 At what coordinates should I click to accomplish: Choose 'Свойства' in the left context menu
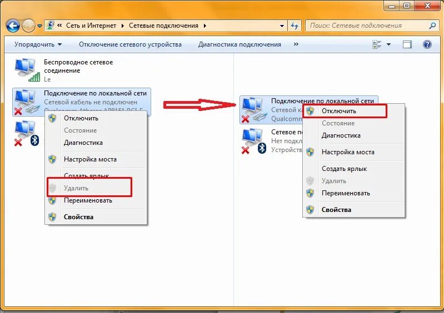click(x=96, y=217)
